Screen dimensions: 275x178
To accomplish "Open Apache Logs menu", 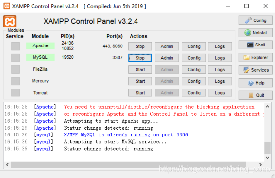I will pyautogui.click(x=220, y=46).
